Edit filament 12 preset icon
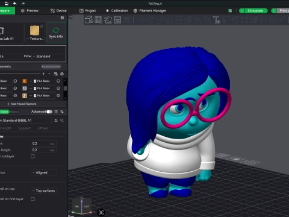This screenshot has height=217, width=289. 58,95
